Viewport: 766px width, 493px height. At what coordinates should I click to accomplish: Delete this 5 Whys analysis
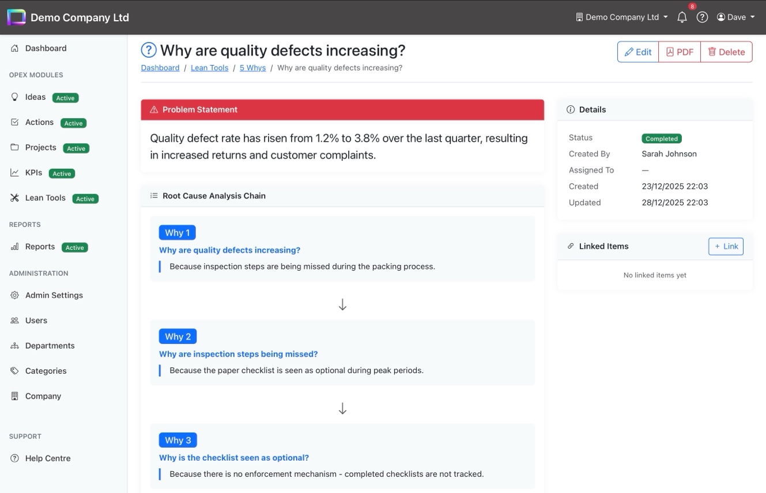pyautogui.click(x=726, y=52)
